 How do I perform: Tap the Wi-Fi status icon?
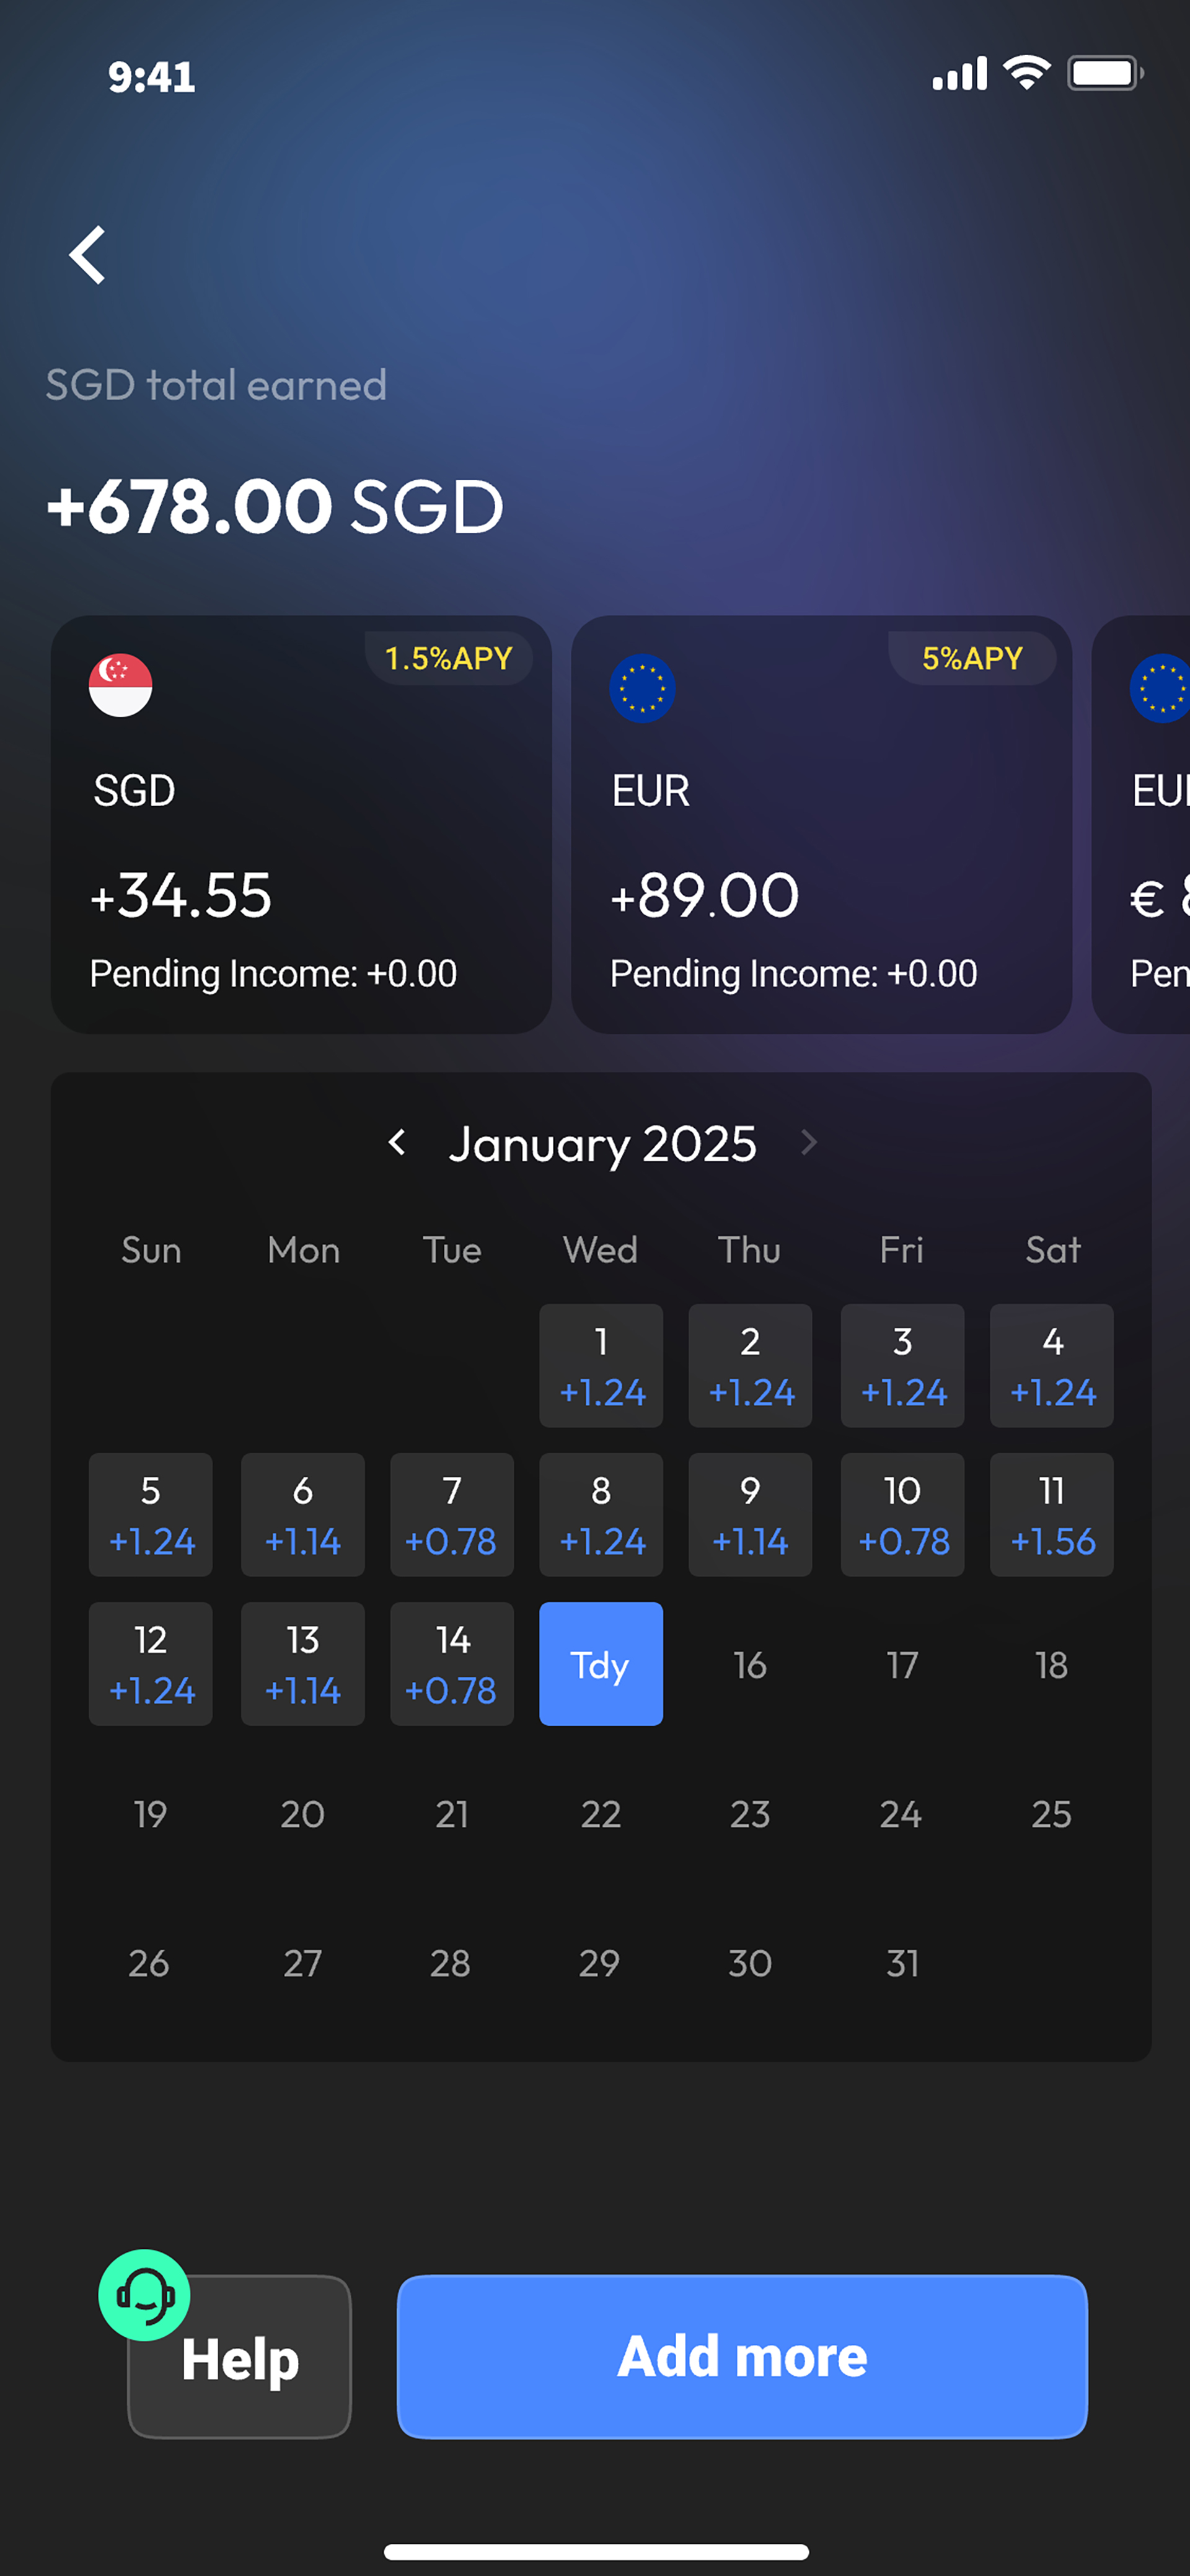coord(1026,73)
